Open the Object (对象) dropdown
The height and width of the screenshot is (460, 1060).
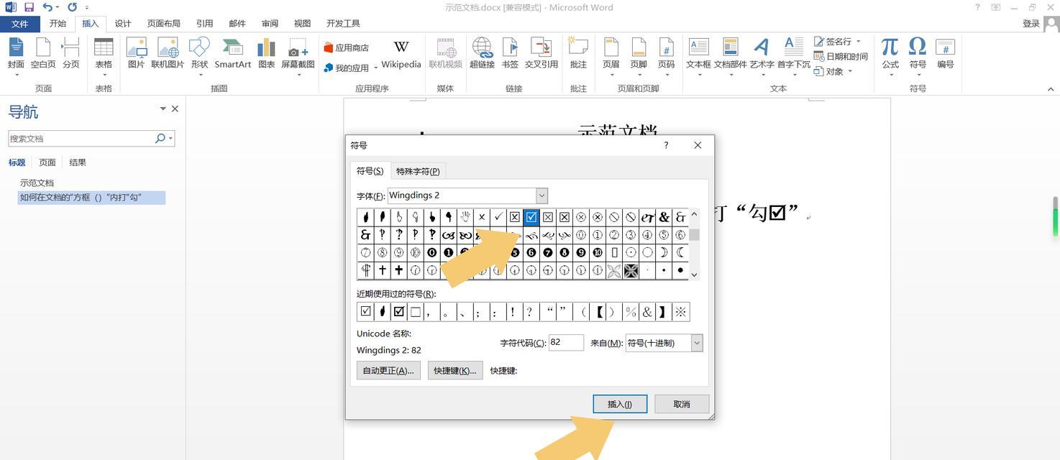coord(850,71)
